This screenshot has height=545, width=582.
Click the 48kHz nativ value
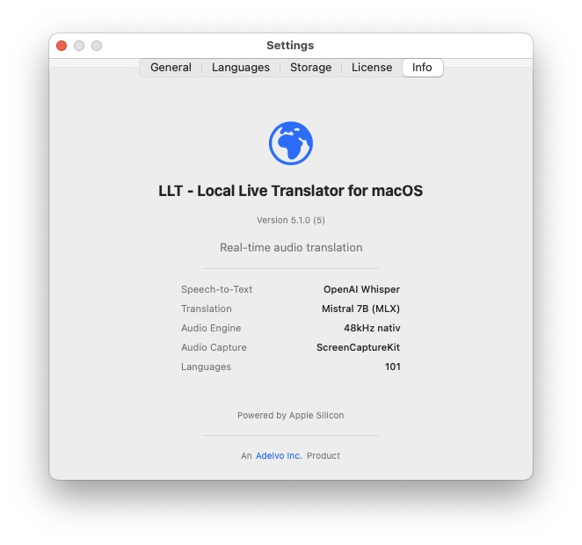[372, 328]
